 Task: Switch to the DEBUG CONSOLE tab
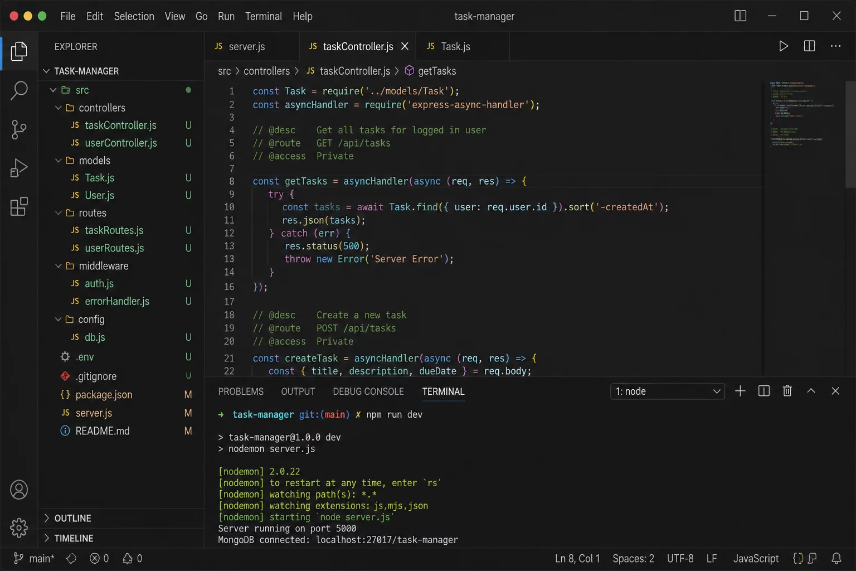point(368,391)
